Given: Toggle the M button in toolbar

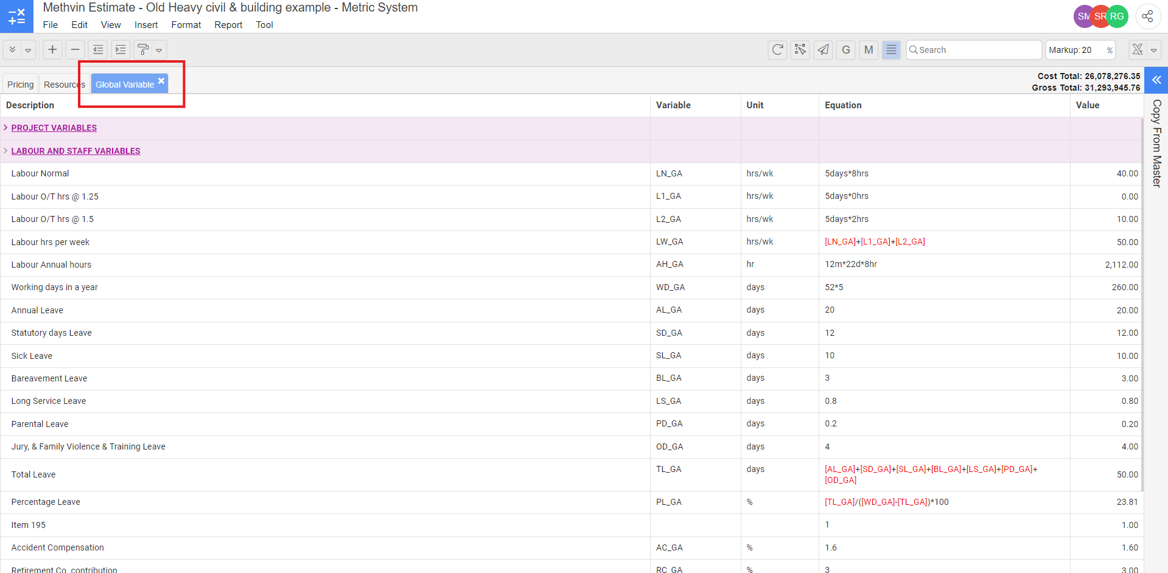Looking at the screenshot, I should tap(869, 50).
